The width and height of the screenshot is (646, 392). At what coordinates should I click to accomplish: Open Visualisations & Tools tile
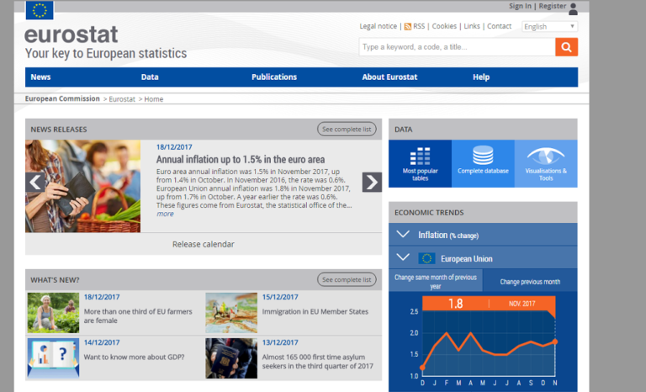pos(546,164)
